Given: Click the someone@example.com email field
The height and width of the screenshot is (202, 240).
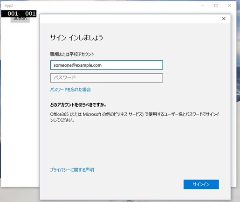Looking at the screenshot, I should coord(107,65).
